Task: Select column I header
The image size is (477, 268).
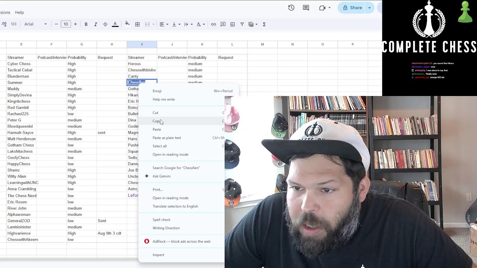Action: [142, 44]
